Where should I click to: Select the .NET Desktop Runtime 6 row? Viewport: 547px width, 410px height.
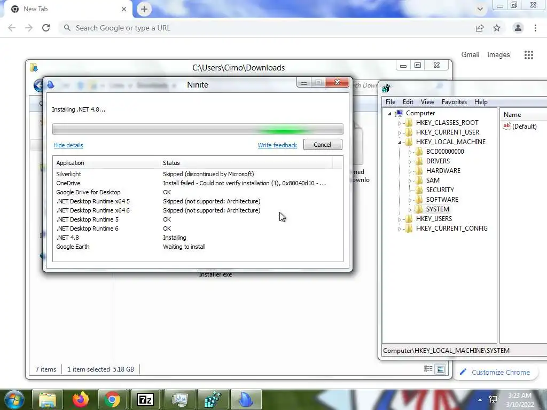198,228
